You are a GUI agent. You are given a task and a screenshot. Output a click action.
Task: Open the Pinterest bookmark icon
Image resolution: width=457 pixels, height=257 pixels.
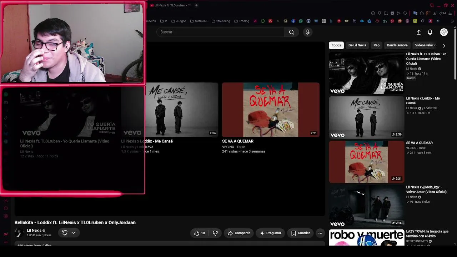point(392,21)
